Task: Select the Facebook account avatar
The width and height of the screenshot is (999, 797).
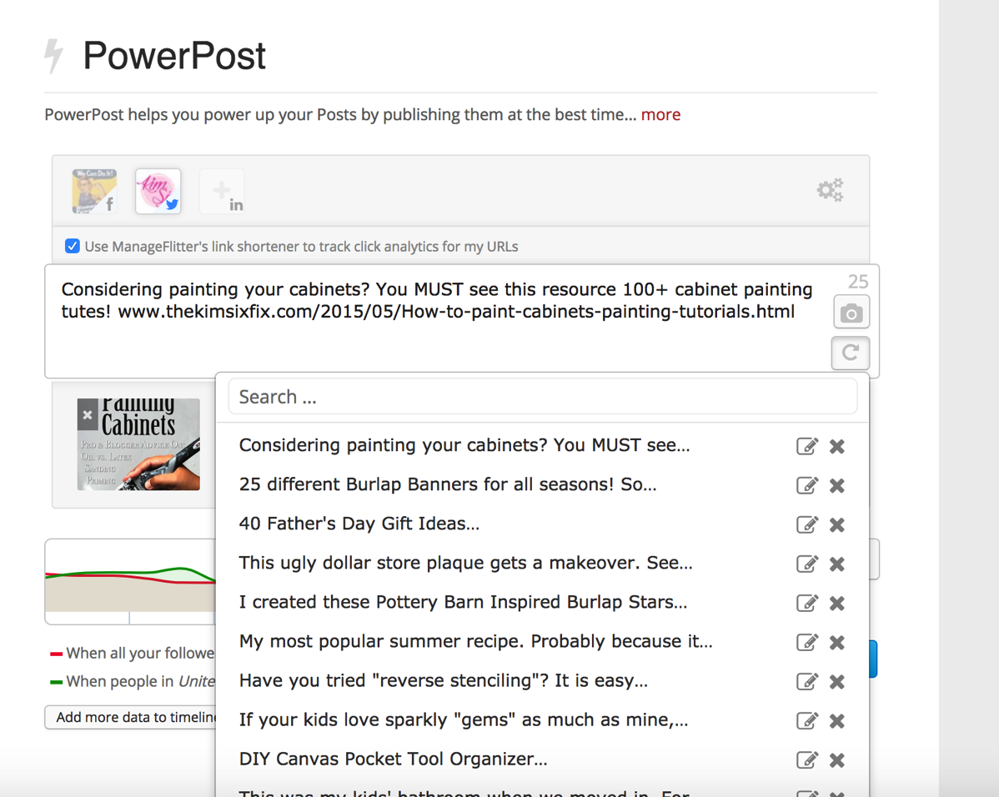Action: (94, 191)
